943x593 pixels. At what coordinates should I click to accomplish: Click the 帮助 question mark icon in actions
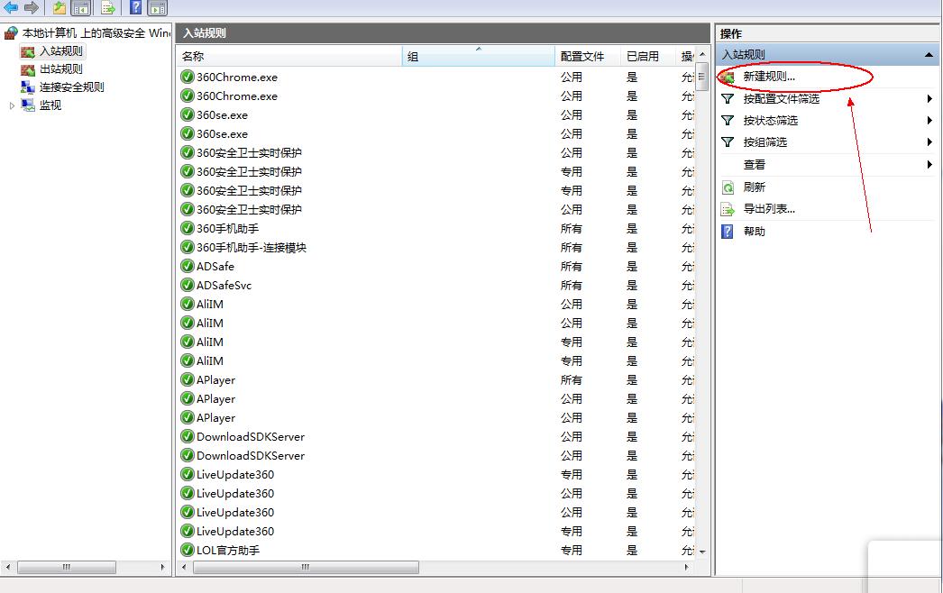tap(728, 232)
